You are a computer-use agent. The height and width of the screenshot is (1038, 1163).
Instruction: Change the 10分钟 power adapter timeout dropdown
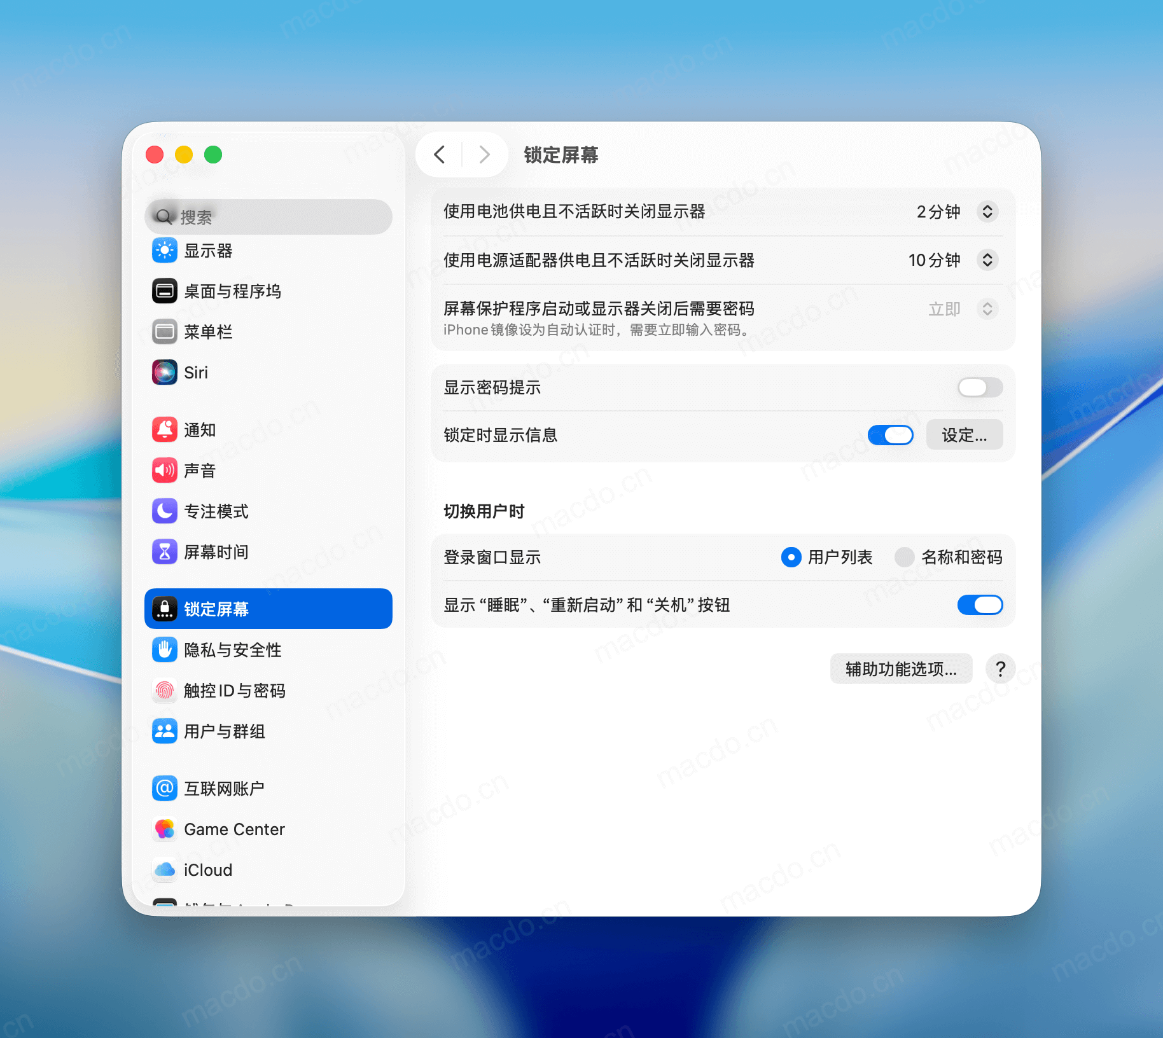click(987, 260)
